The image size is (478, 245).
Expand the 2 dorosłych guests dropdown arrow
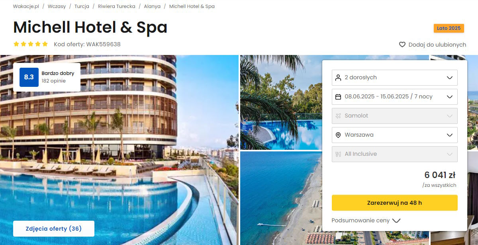point(450,78)
